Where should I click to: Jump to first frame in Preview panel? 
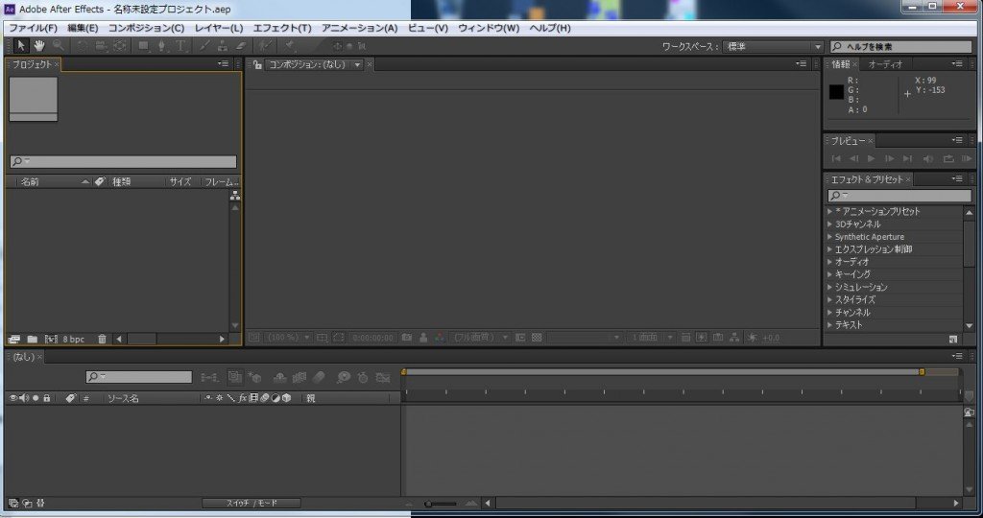836,158
